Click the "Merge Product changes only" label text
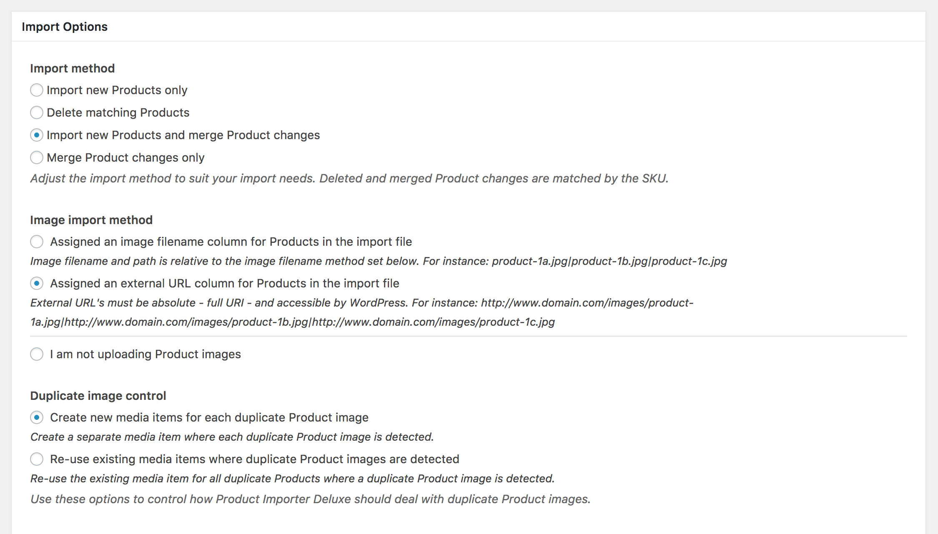This screenshot has height=534, width=938. [125, 157]
